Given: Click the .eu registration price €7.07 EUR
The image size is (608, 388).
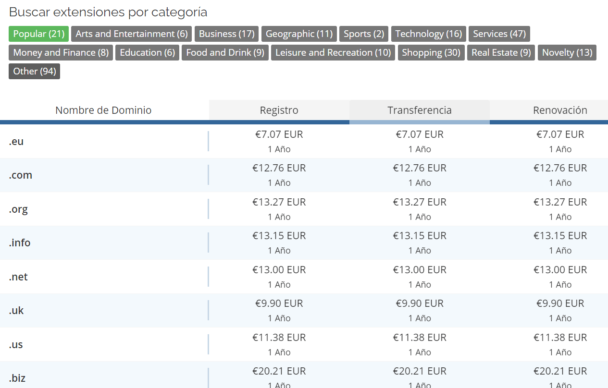Looking at the screenshot, I should point(279,134).
